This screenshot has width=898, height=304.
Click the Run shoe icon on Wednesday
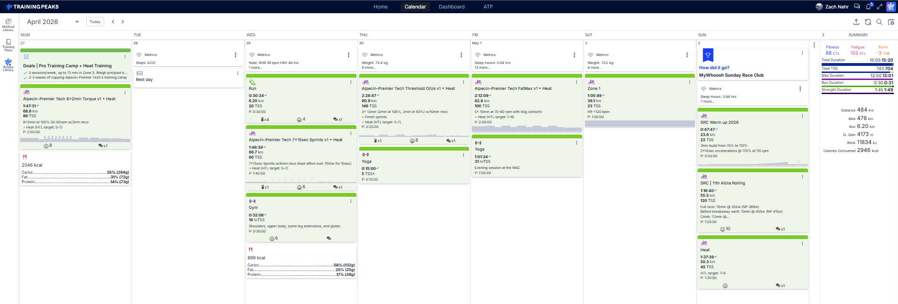[252, 82]
